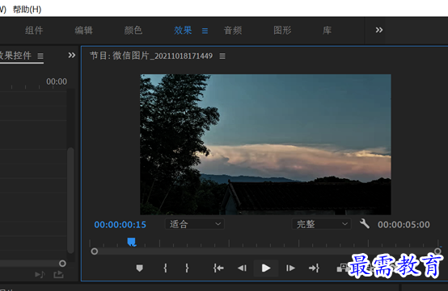
Task: Add a marker with the marker button
Action: coord(139,268)
